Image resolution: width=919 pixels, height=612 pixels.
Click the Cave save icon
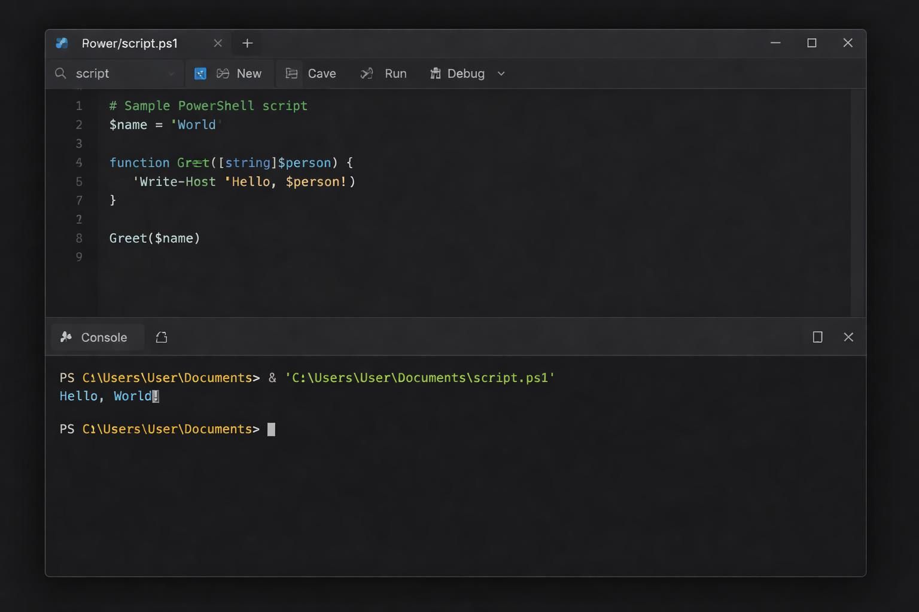(291, 74)
